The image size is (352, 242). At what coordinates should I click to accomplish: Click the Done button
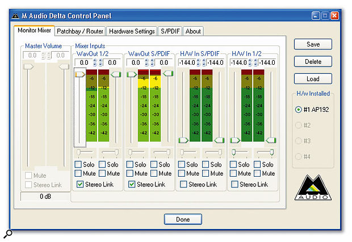pyautogui.click(x=183, y=219)
